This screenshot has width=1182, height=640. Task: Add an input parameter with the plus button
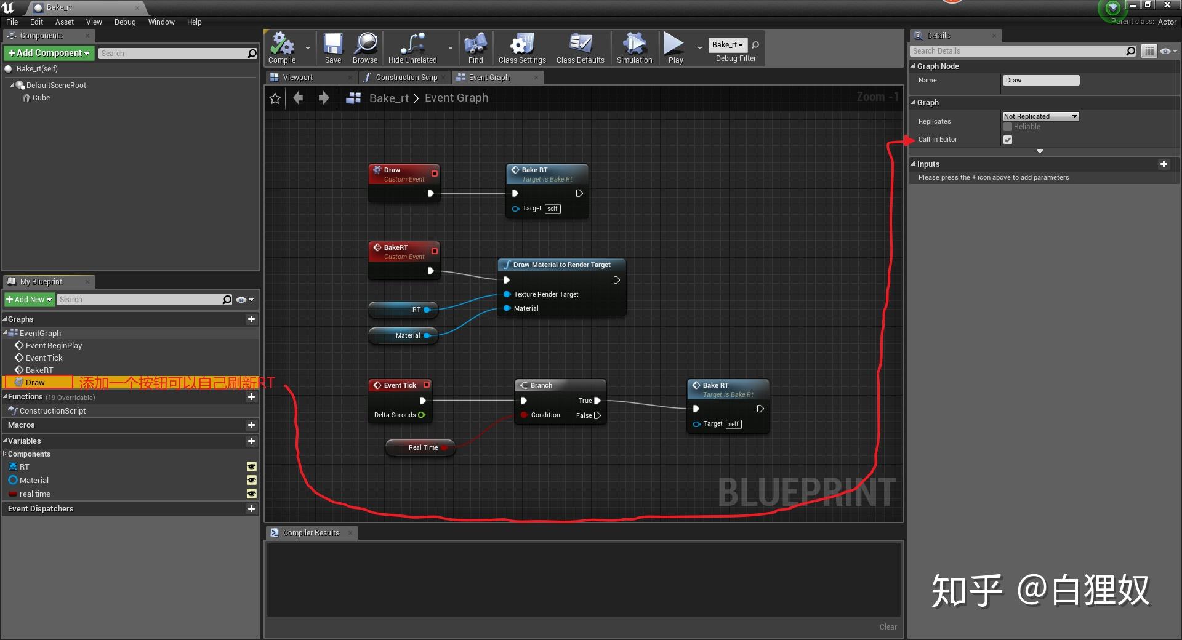[1164, 164]
